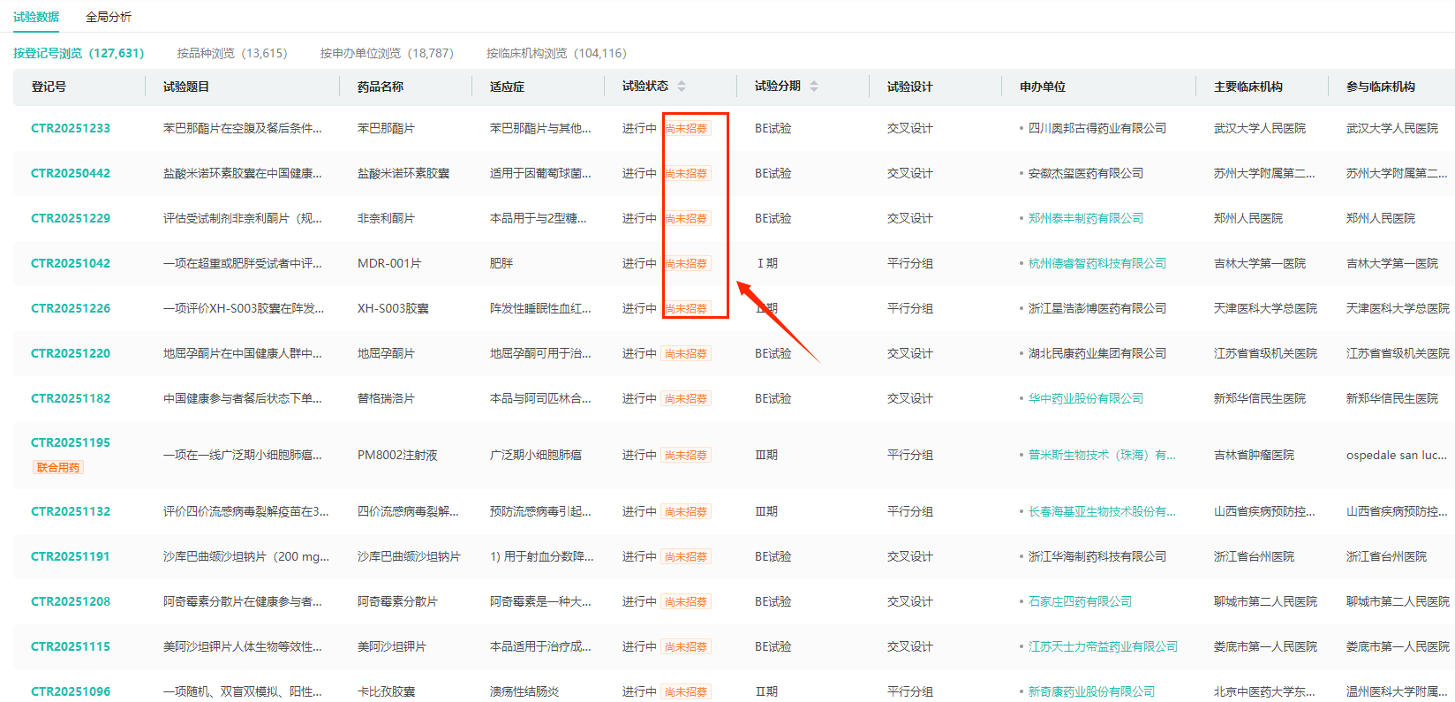
Task: Select the 试验数据 tab
Action: pos(36,17)
